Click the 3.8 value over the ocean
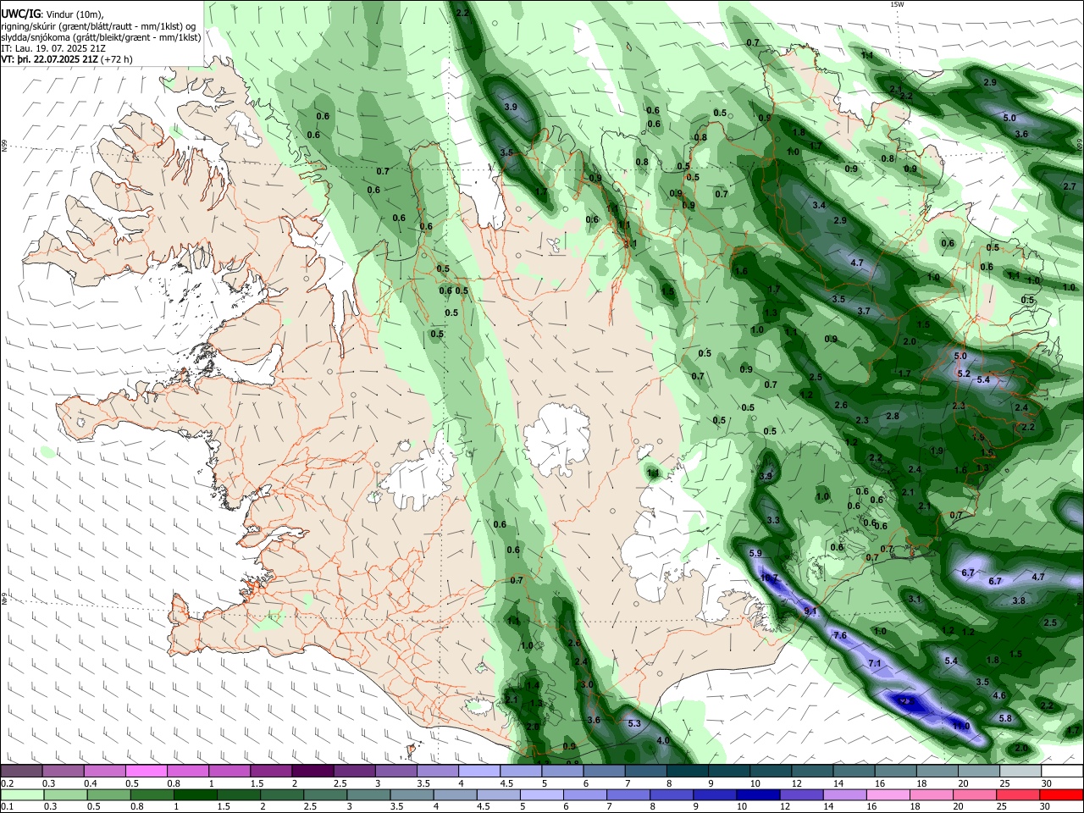 [x=1019, y=600]
